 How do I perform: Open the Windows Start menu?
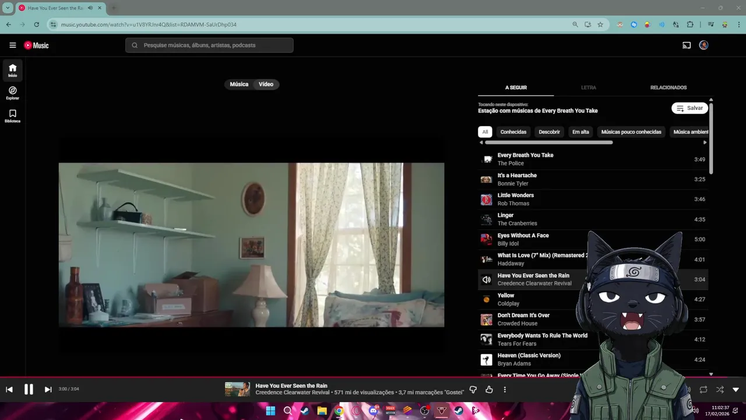click(270, 411)
